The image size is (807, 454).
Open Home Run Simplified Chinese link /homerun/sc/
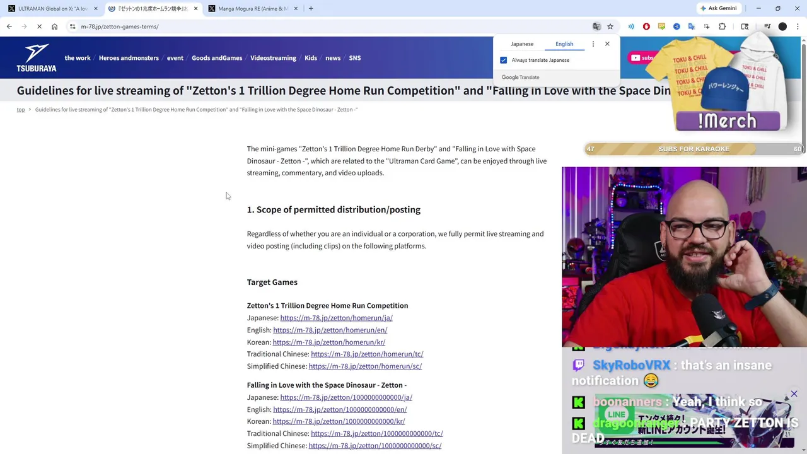pyautogui.click(x=365, y=366)
